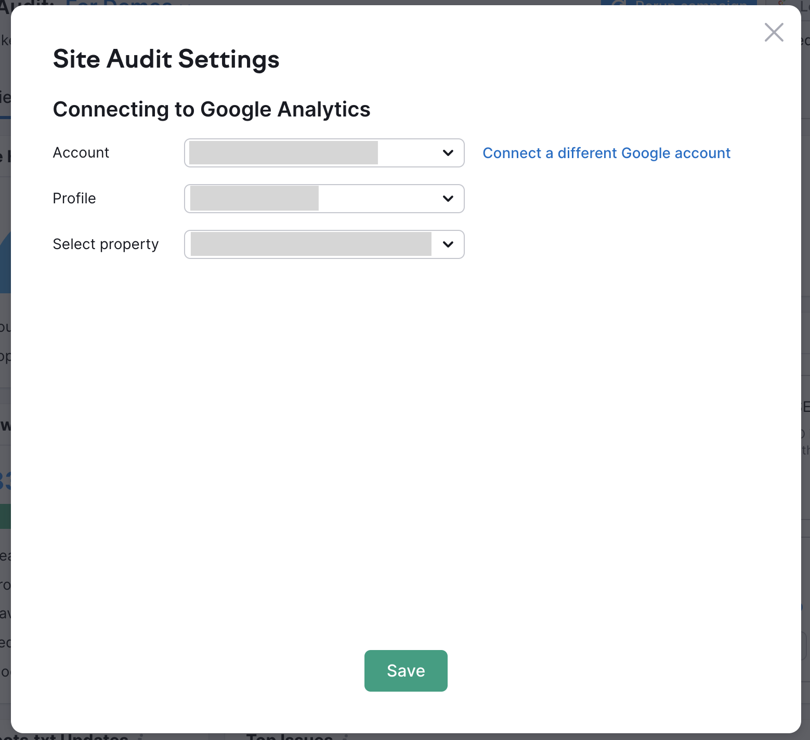Close the Site Audit Settings dialog
Image resolution: width=810 pixels, height=740 pixels.
[774, 32]
